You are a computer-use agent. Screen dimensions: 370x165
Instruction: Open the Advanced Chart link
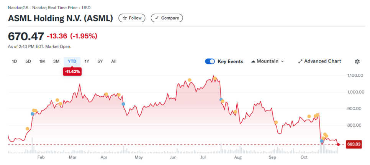click(320, 61)
